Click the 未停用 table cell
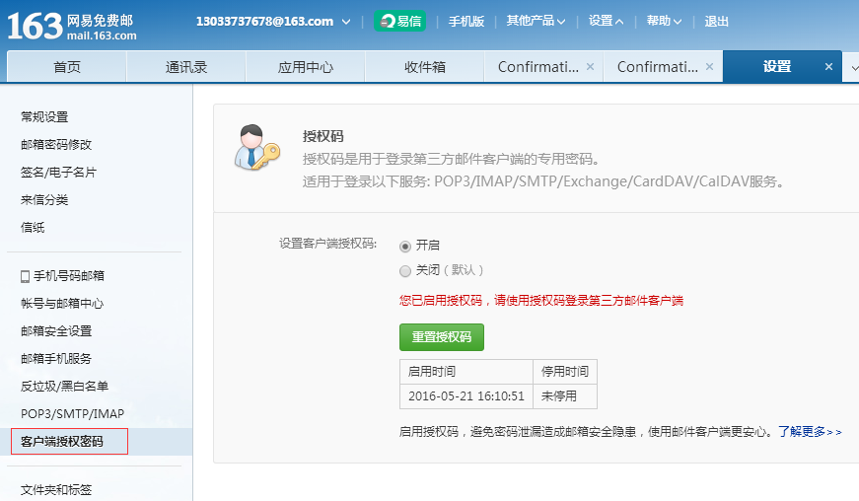 [565, 395]
